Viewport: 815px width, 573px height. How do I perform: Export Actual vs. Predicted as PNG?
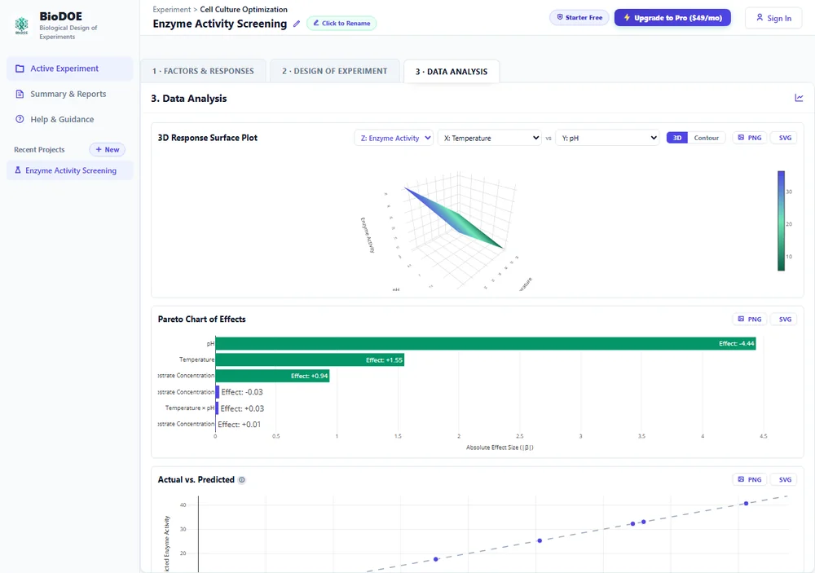[750, 479]
